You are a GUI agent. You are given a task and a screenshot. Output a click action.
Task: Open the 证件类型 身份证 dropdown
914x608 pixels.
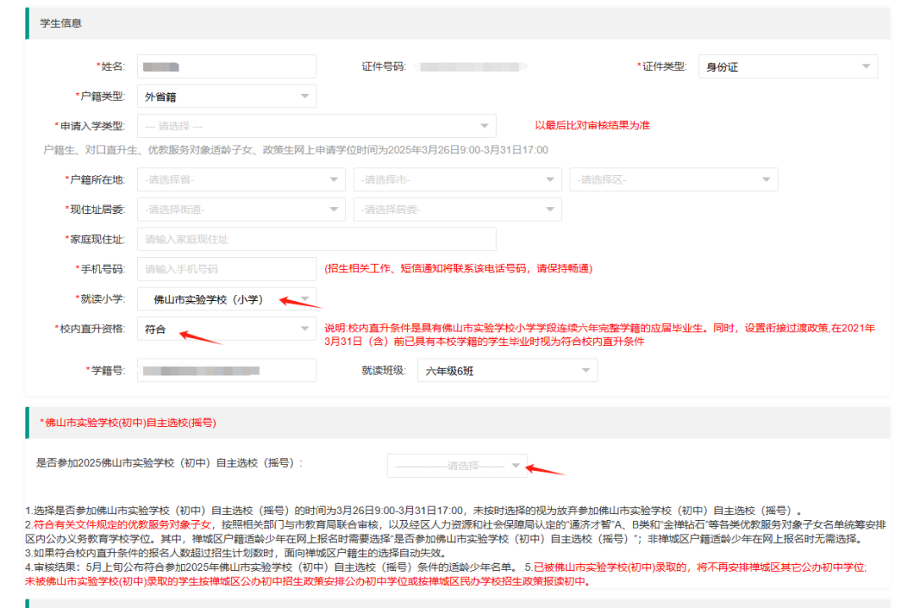point(788,67)
